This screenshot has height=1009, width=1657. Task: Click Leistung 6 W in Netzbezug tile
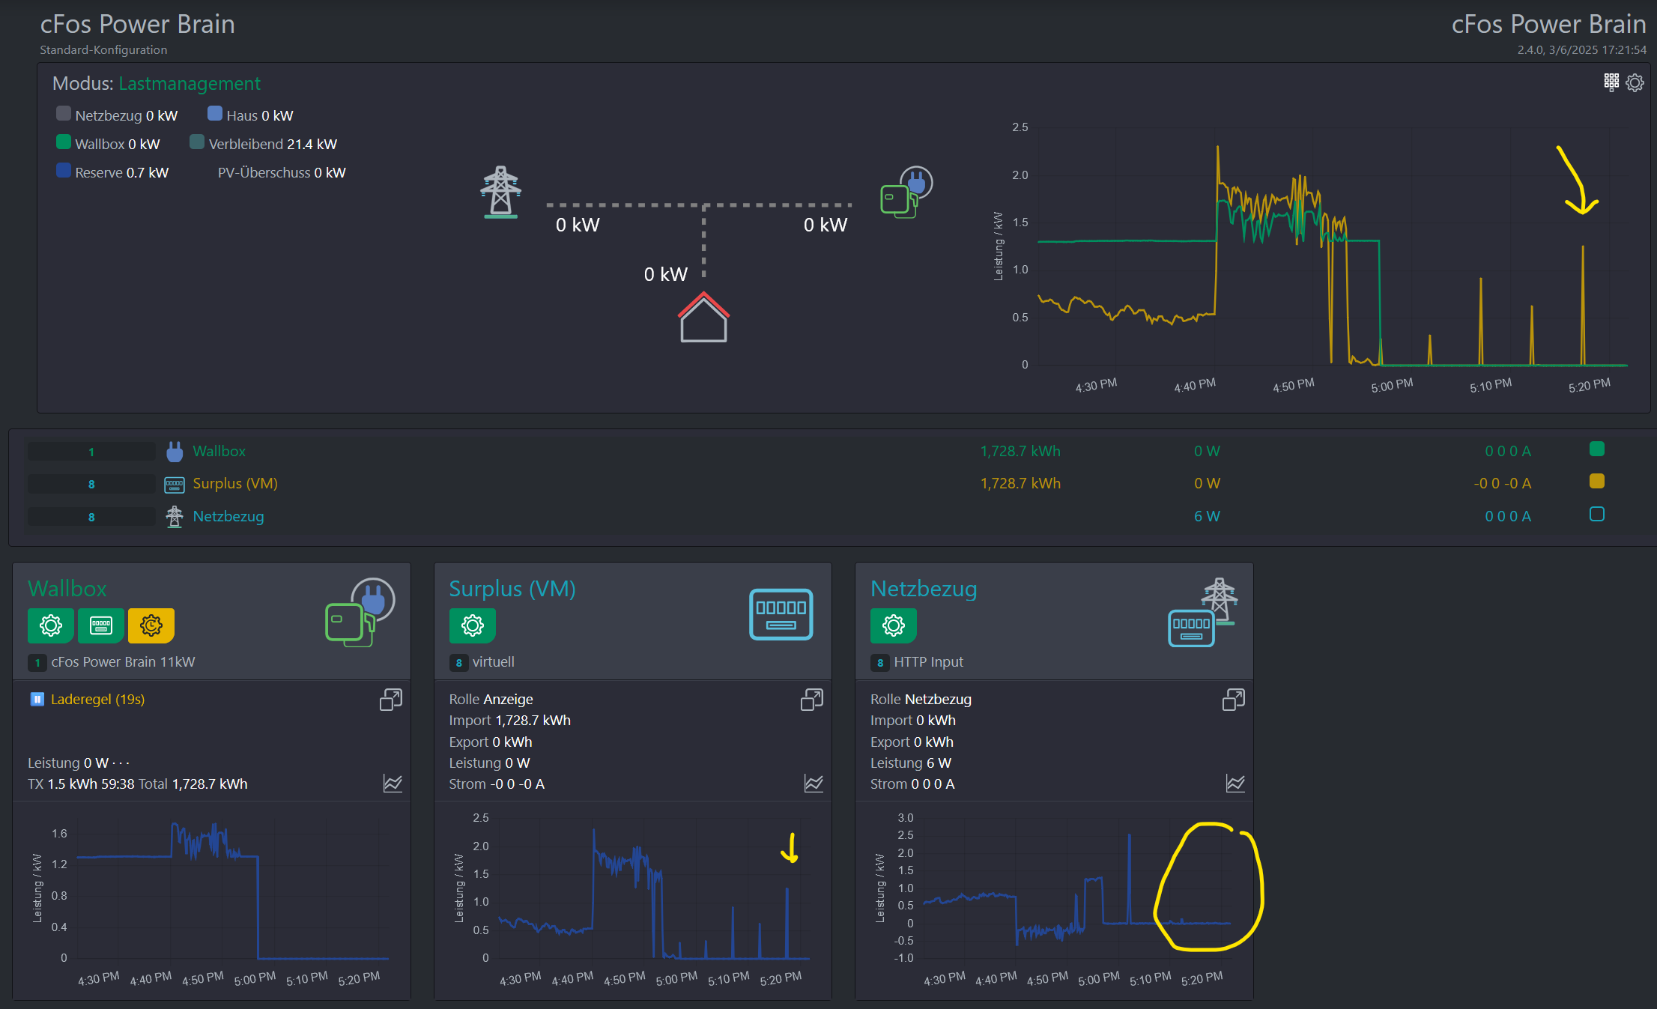(910, 763)
